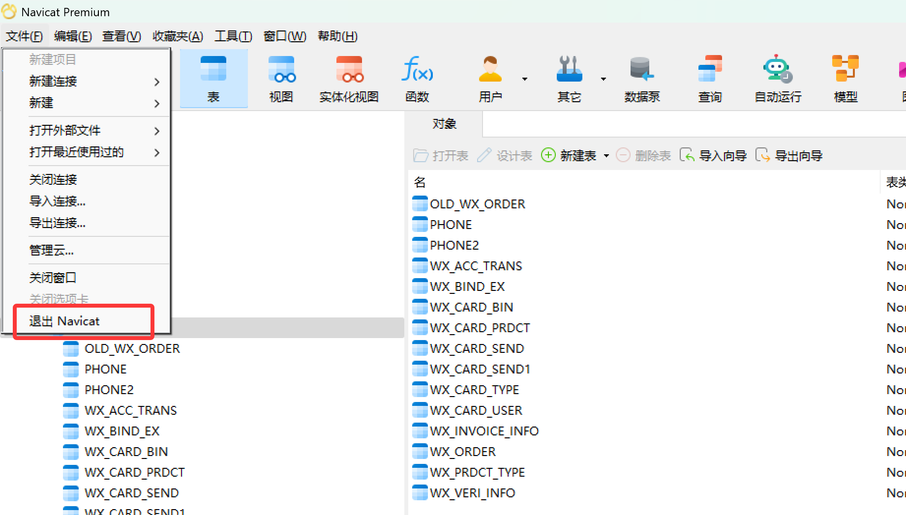Viewport: 906px width, 515px height.
Task: Open the Table (表) toolbar icon
Action: [x=213, y=79]
